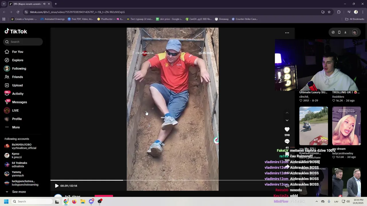Viewport: 367px width, 206px height.
Task: Open the video comments icon
Action: click(x=287, y=141)
